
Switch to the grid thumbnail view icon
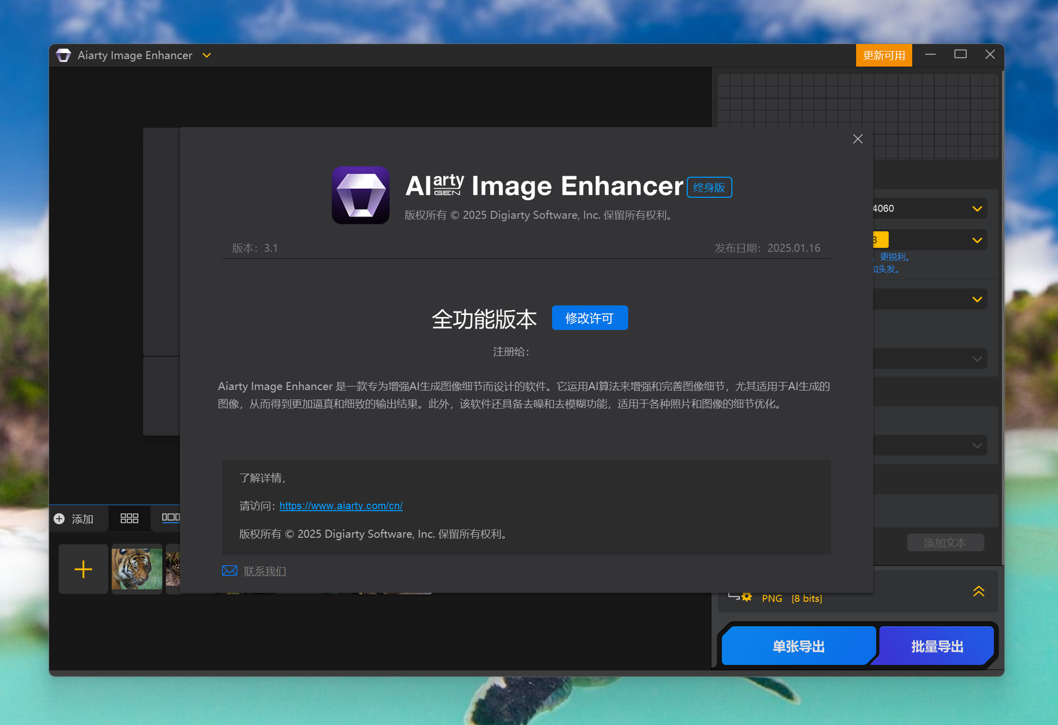(x=129, y=518)
